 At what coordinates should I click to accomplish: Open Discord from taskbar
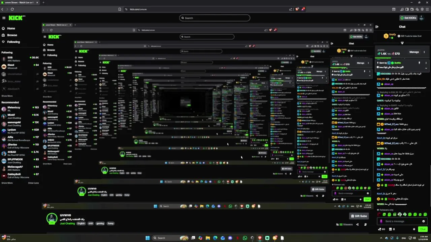coord(230,238)
